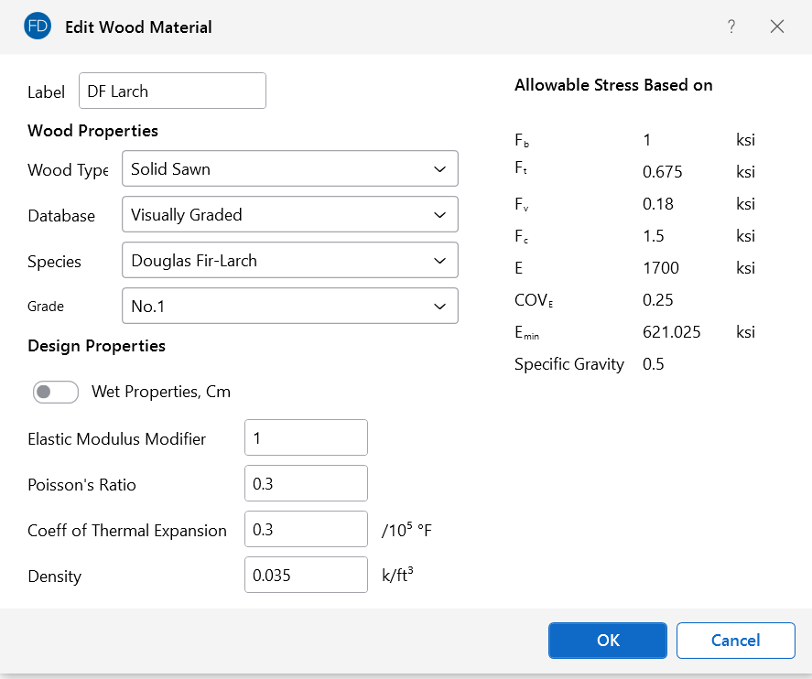
Task: Click the Grade dropdown chevron arrow
Action: tap(439, 307)
